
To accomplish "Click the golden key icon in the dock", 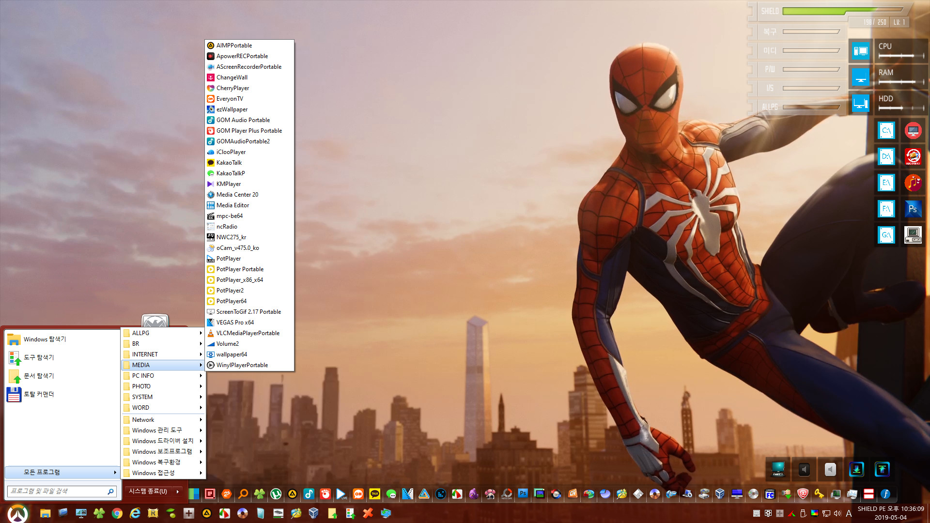I will 819,494.
